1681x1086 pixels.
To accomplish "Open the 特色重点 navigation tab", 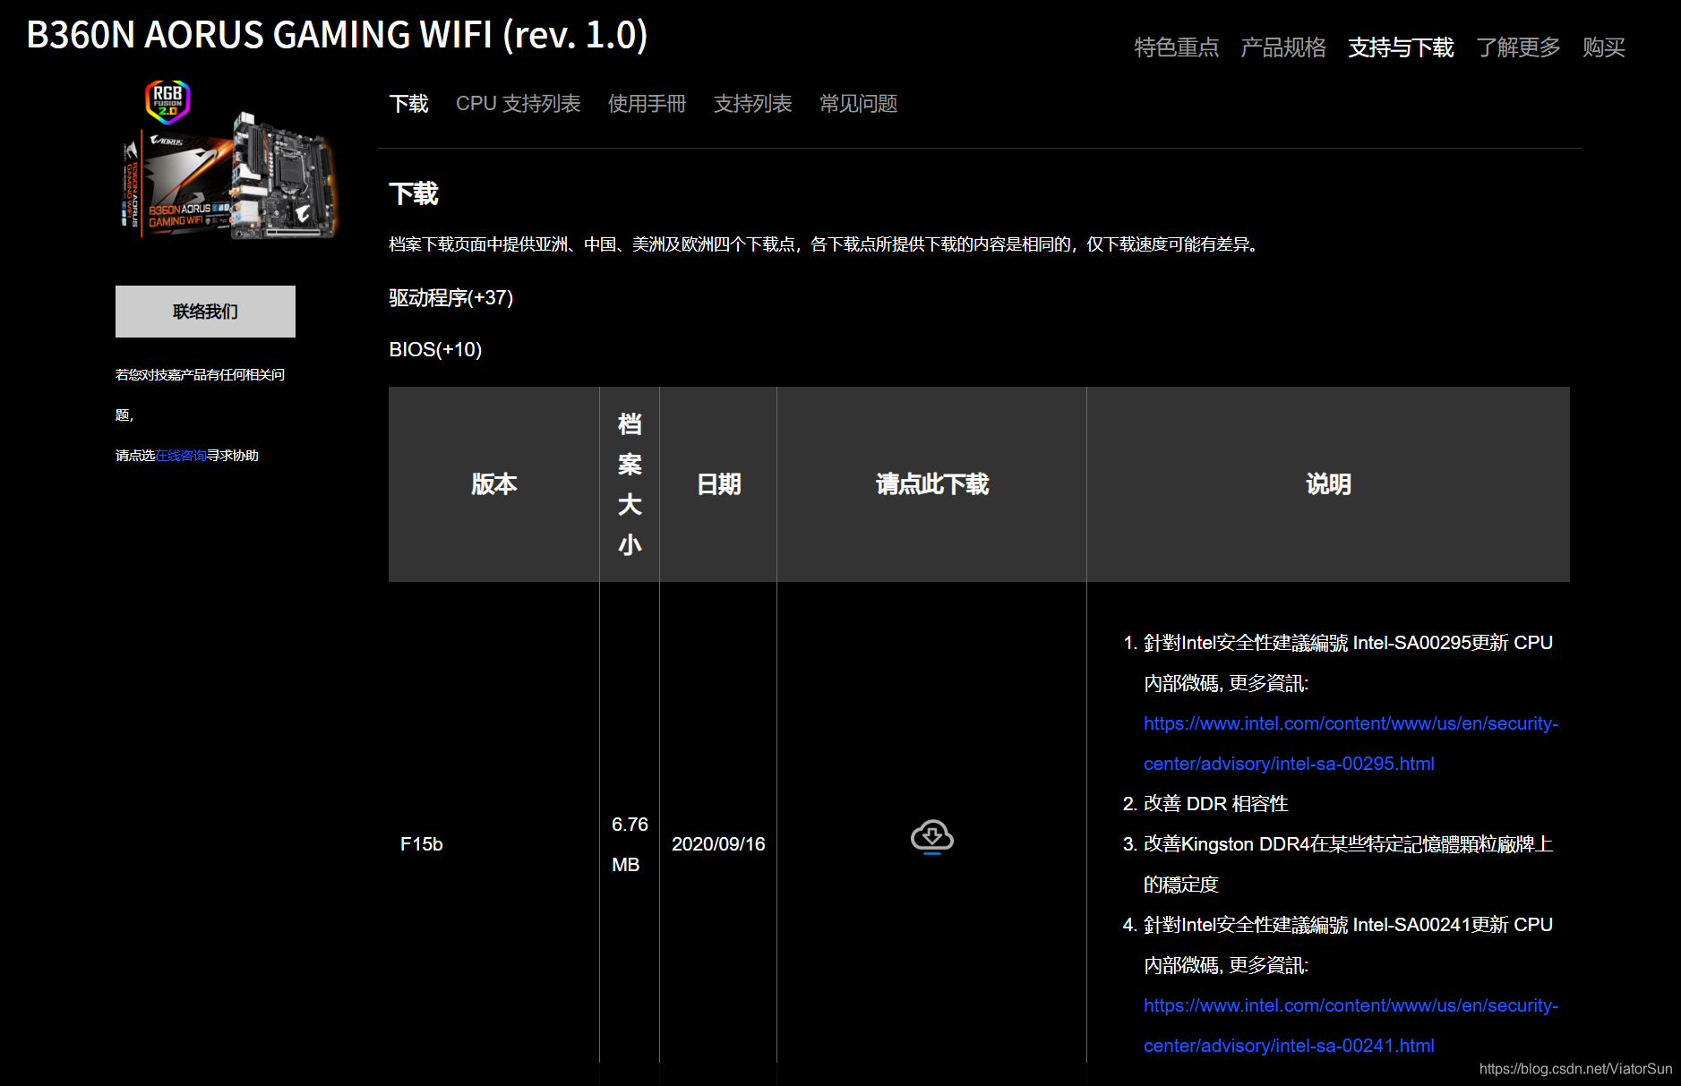I will coord(1176,47).
